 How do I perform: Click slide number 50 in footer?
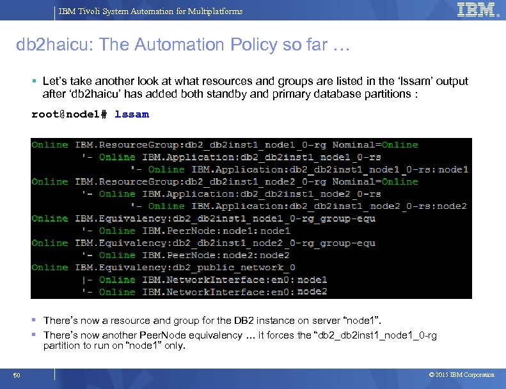17,375
